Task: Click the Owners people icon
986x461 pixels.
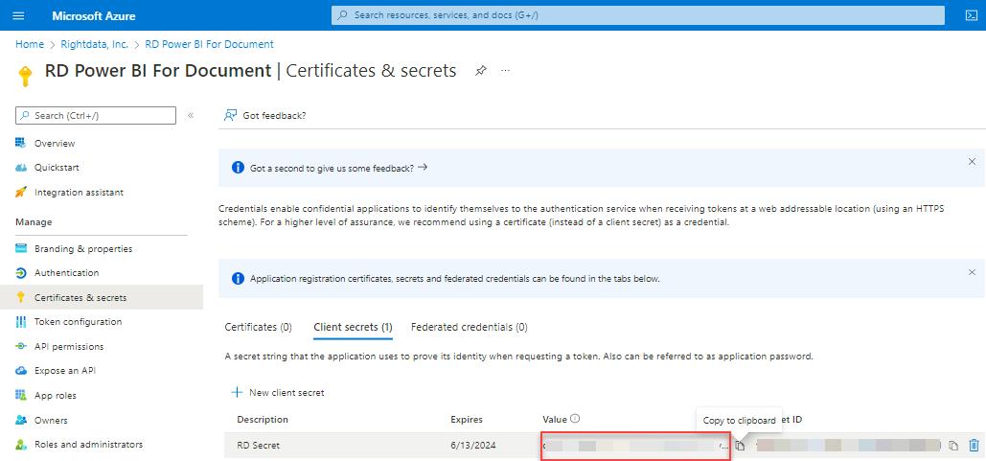Action: pyautogui.click(x=21, y=420)
